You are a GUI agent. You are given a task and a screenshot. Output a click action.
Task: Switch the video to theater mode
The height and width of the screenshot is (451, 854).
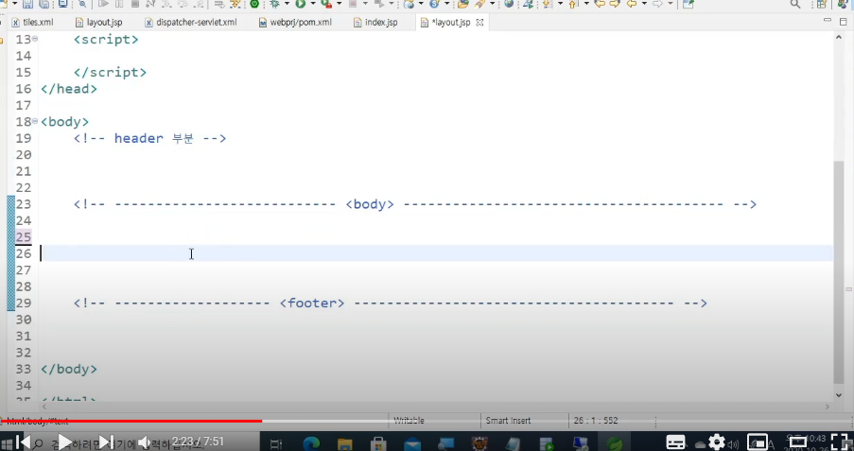point(798,442)
